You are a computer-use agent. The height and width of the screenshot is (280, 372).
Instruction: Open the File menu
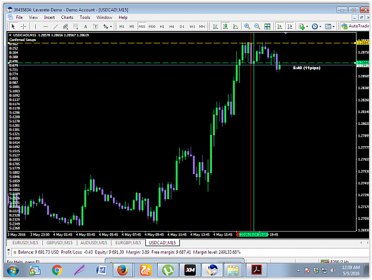pyautogui.click(x=19, y=17)
